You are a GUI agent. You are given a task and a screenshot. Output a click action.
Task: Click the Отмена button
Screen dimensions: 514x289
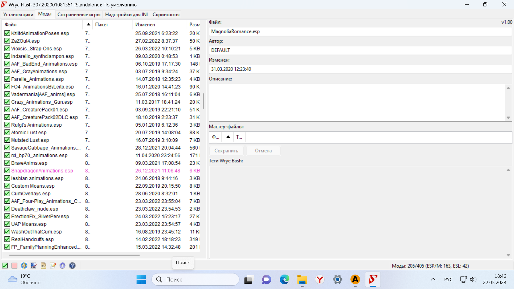click(x=263, y=151)
